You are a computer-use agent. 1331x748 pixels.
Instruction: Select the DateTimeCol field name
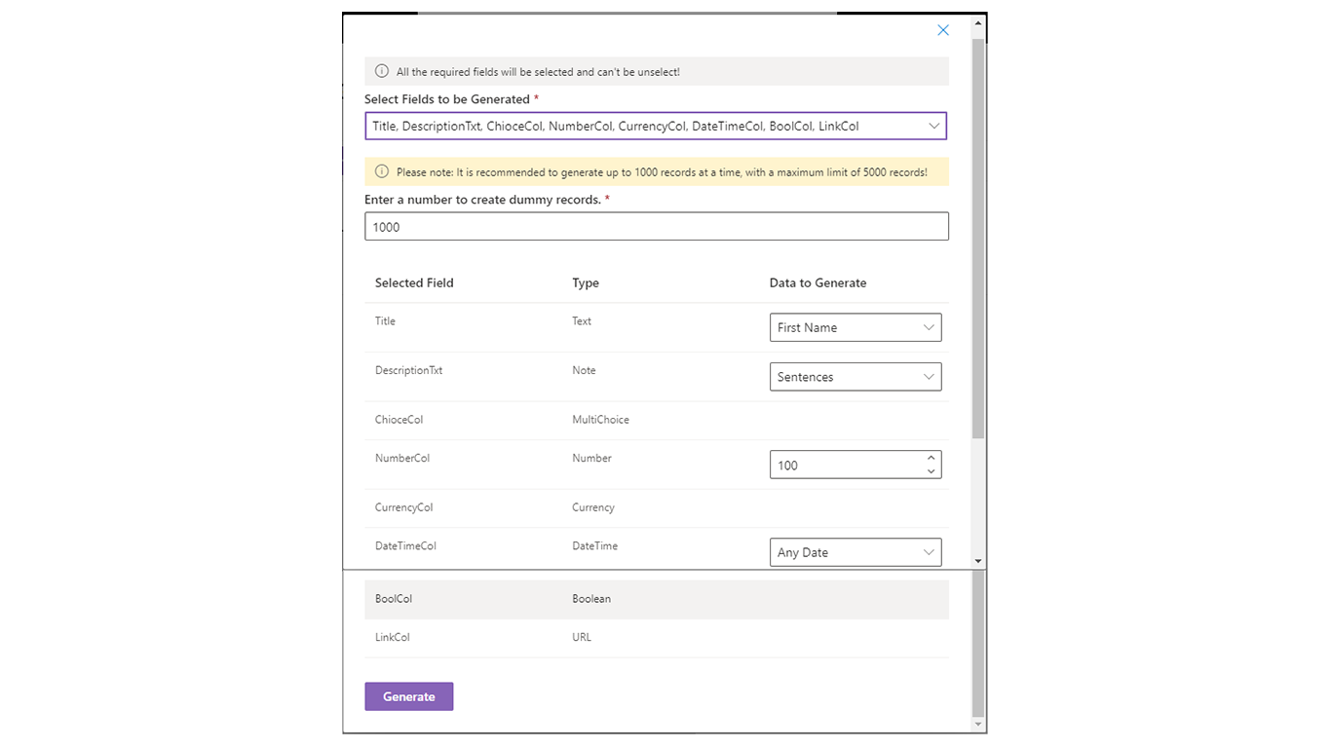405,545
